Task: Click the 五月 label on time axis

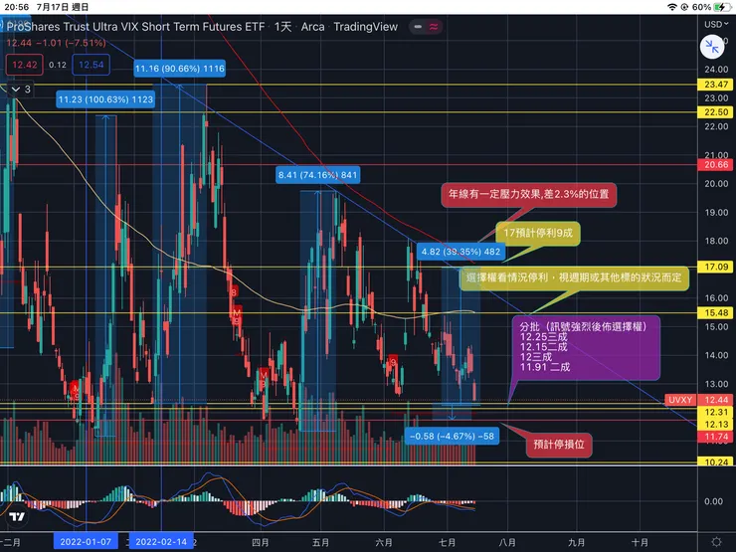Action: (x=320, y=542)
